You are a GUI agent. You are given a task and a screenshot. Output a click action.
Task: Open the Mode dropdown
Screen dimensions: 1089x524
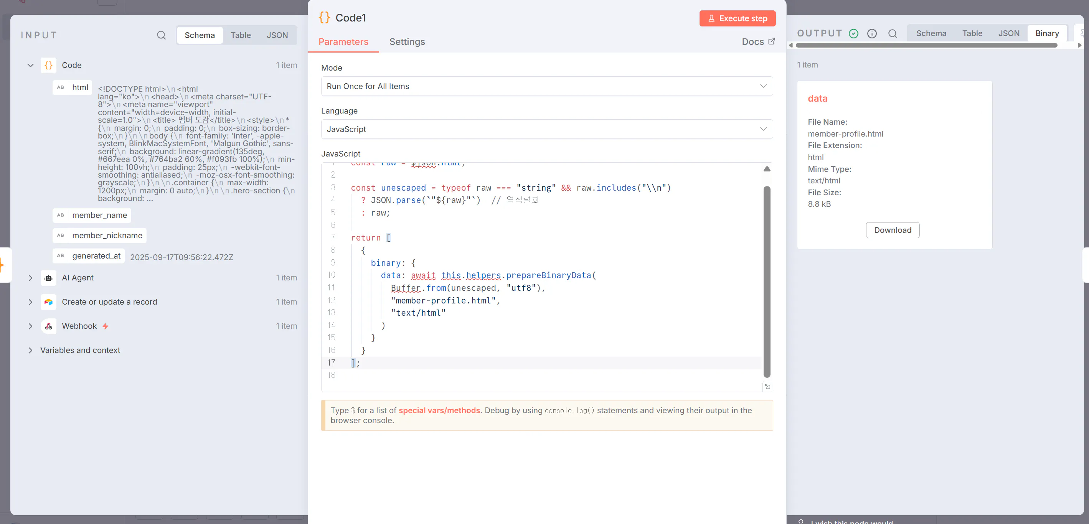click(x=547, y=86)
